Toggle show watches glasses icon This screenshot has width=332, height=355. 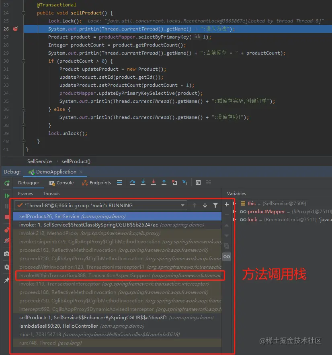(227, 257)
